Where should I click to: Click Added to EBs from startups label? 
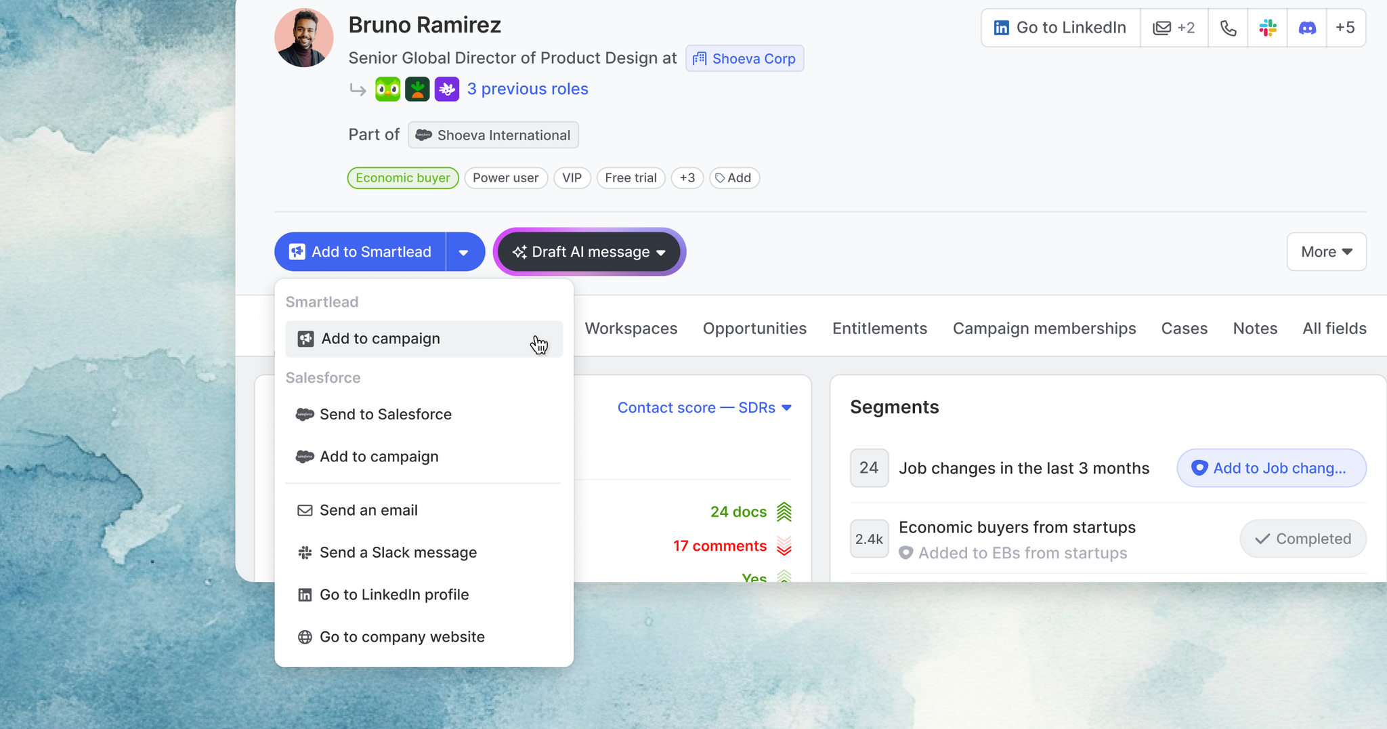[x=1023, y=553]
